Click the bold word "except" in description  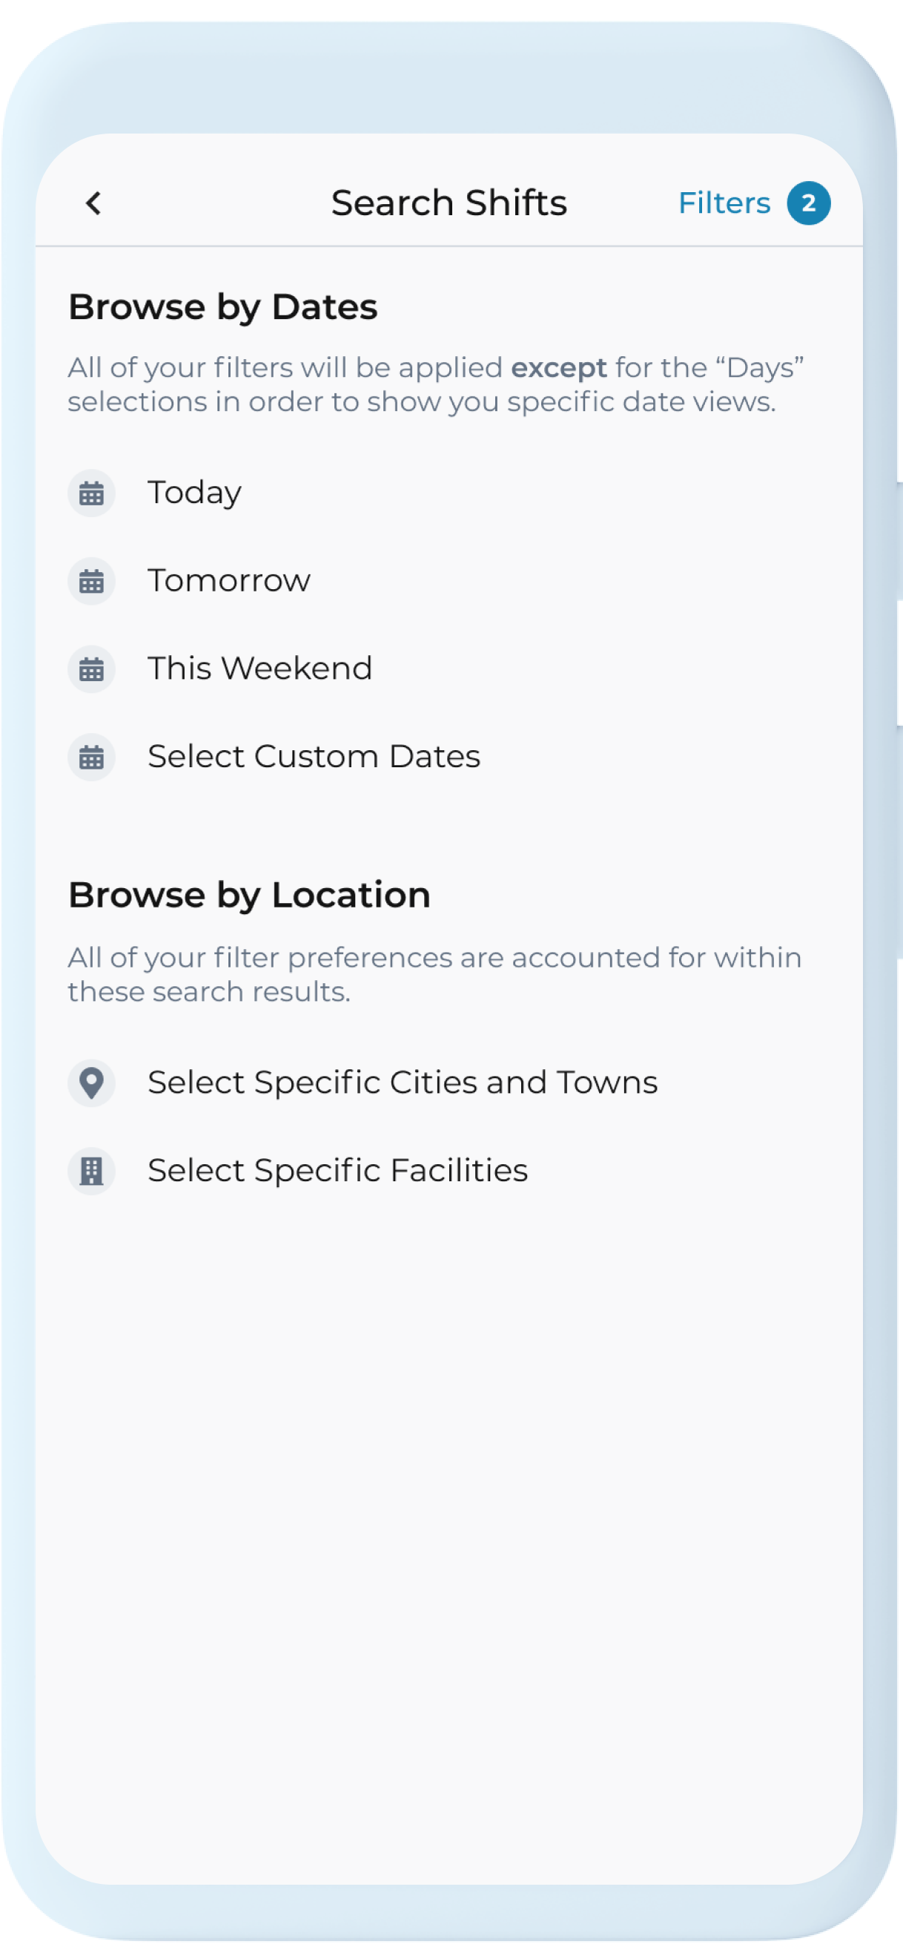558,368
